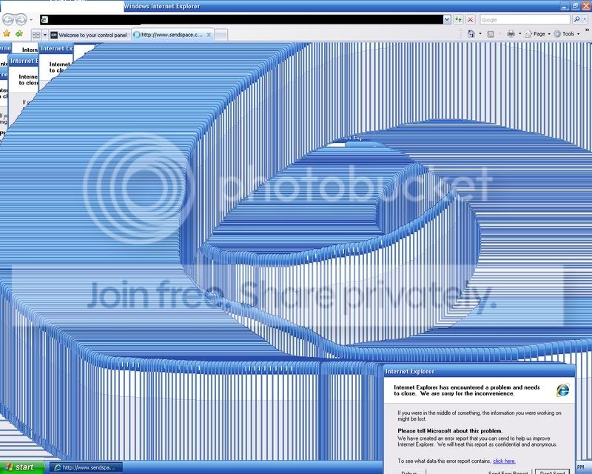Image resolution: width=592 pixels, height=474 pixels.
Task: Click the Debug button in error dialog
Action: 408,472
